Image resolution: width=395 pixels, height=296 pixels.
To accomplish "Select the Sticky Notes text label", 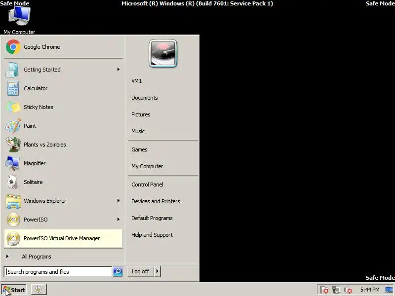I will point(39,107).
